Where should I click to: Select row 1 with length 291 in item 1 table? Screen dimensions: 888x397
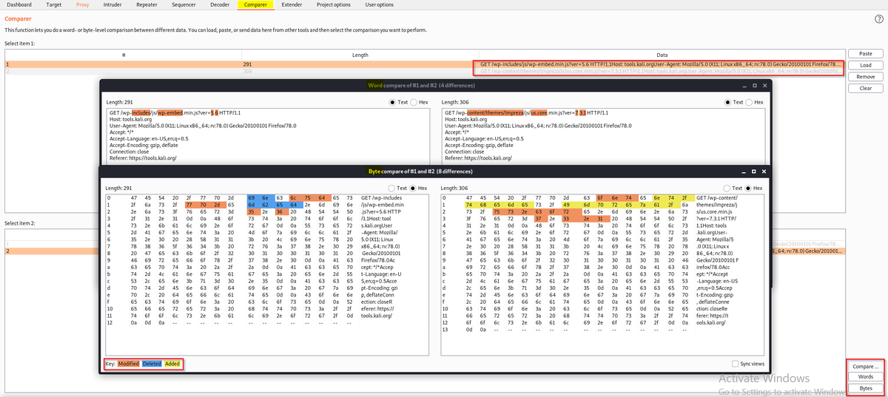425,64
